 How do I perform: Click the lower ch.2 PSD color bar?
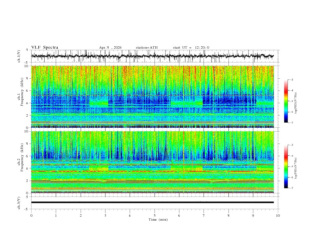pyautogui.click(x=286, y=166)
